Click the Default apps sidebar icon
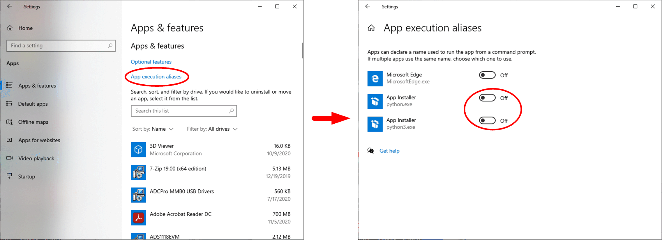 [10, 104]
